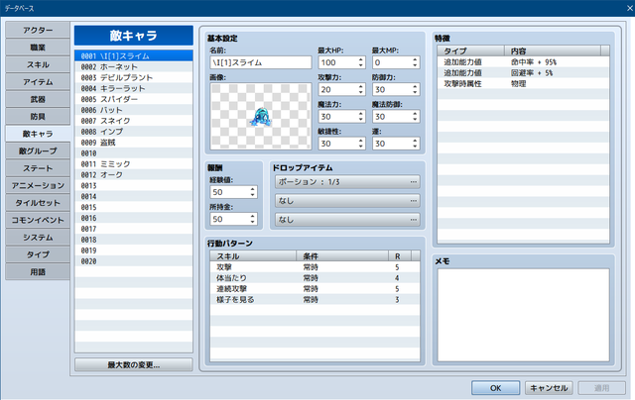Click the 所持金 spinner arrows

point(252,219)
